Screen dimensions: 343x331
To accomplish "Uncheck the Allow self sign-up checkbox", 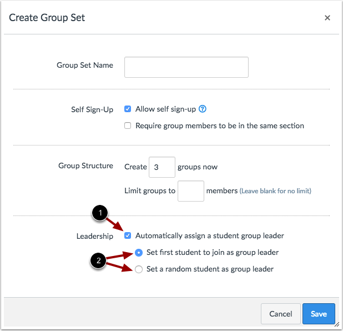I will (128, 109).
